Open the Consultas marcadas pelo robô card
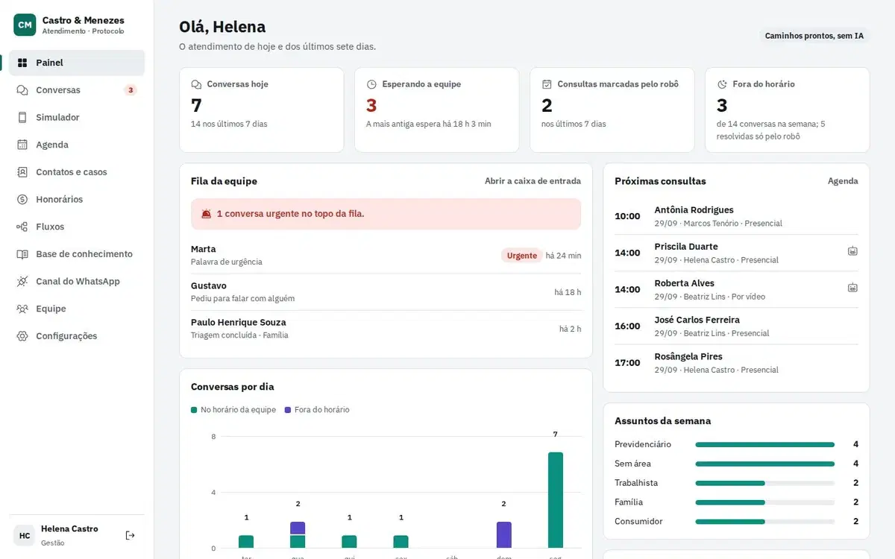This screenshot has width=895, height=559. (612, 110)
